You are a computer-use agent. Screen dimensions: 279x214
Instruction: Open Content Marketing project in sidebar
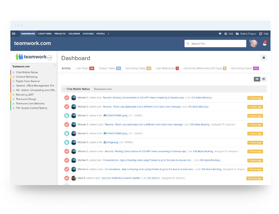coord(27,77)
